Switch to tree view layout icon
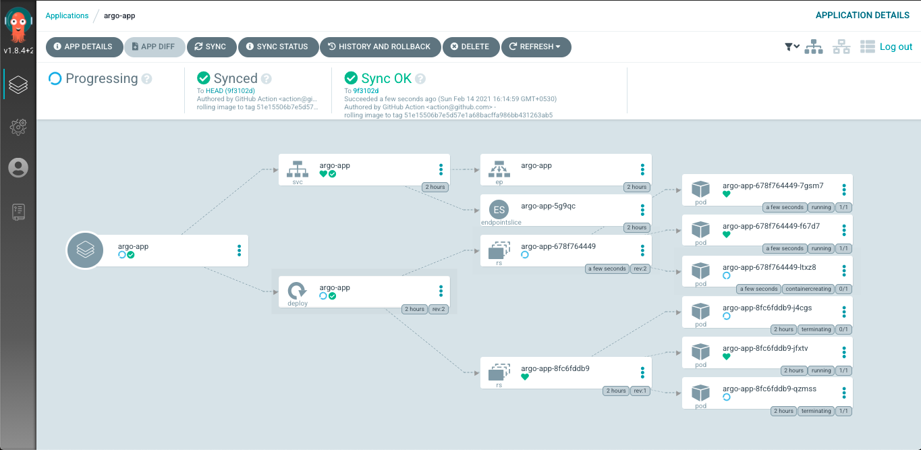 [x=814, y=47]
